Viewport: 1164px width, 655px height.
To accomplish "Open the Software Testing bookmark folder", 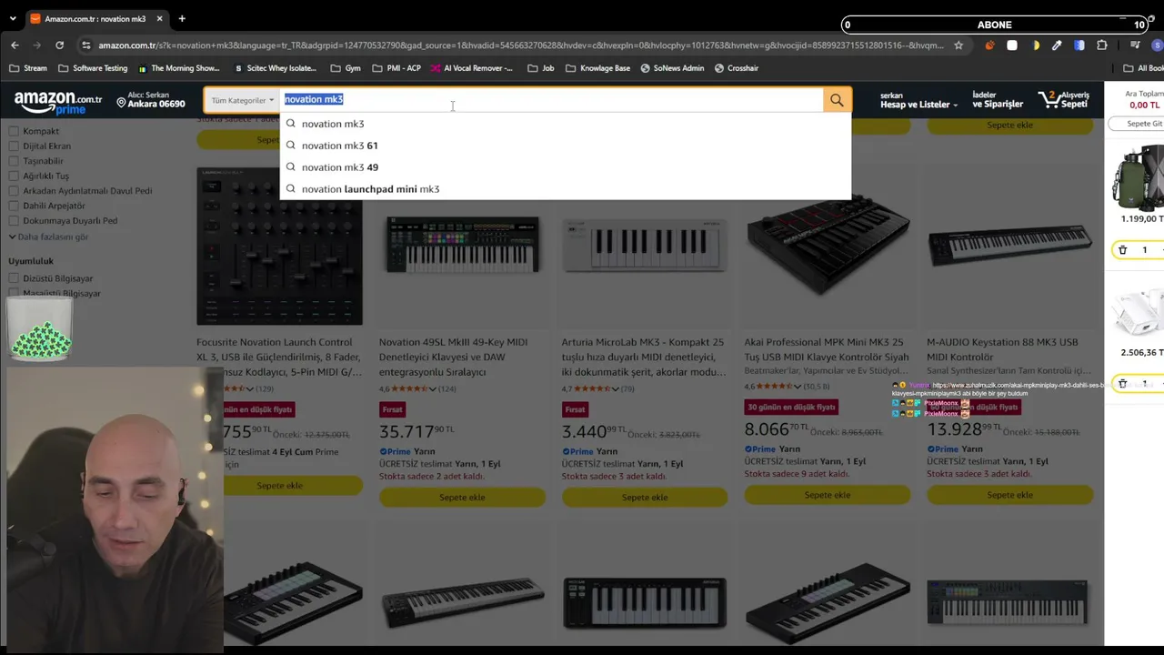I will (x=93, y=68).
